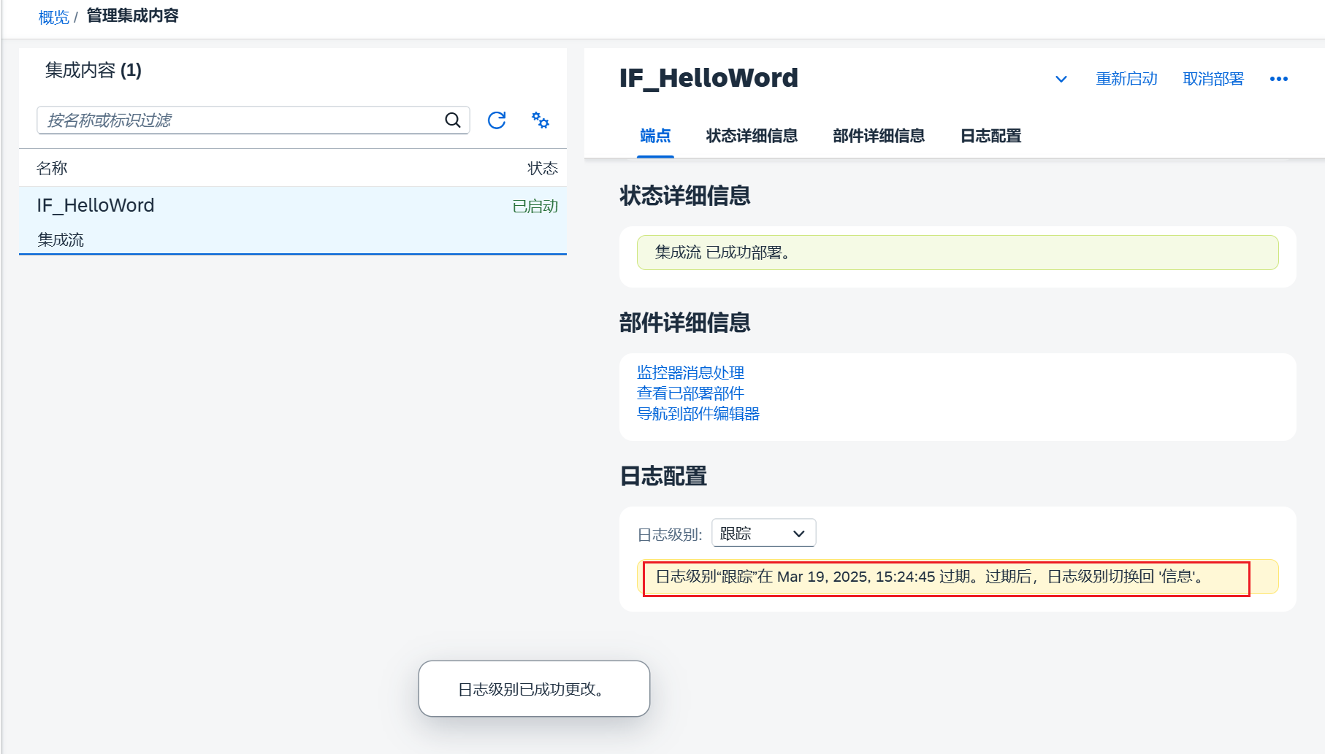
Task: Change log level from 跟踪 to another option
Action: (x=763, y=532)
